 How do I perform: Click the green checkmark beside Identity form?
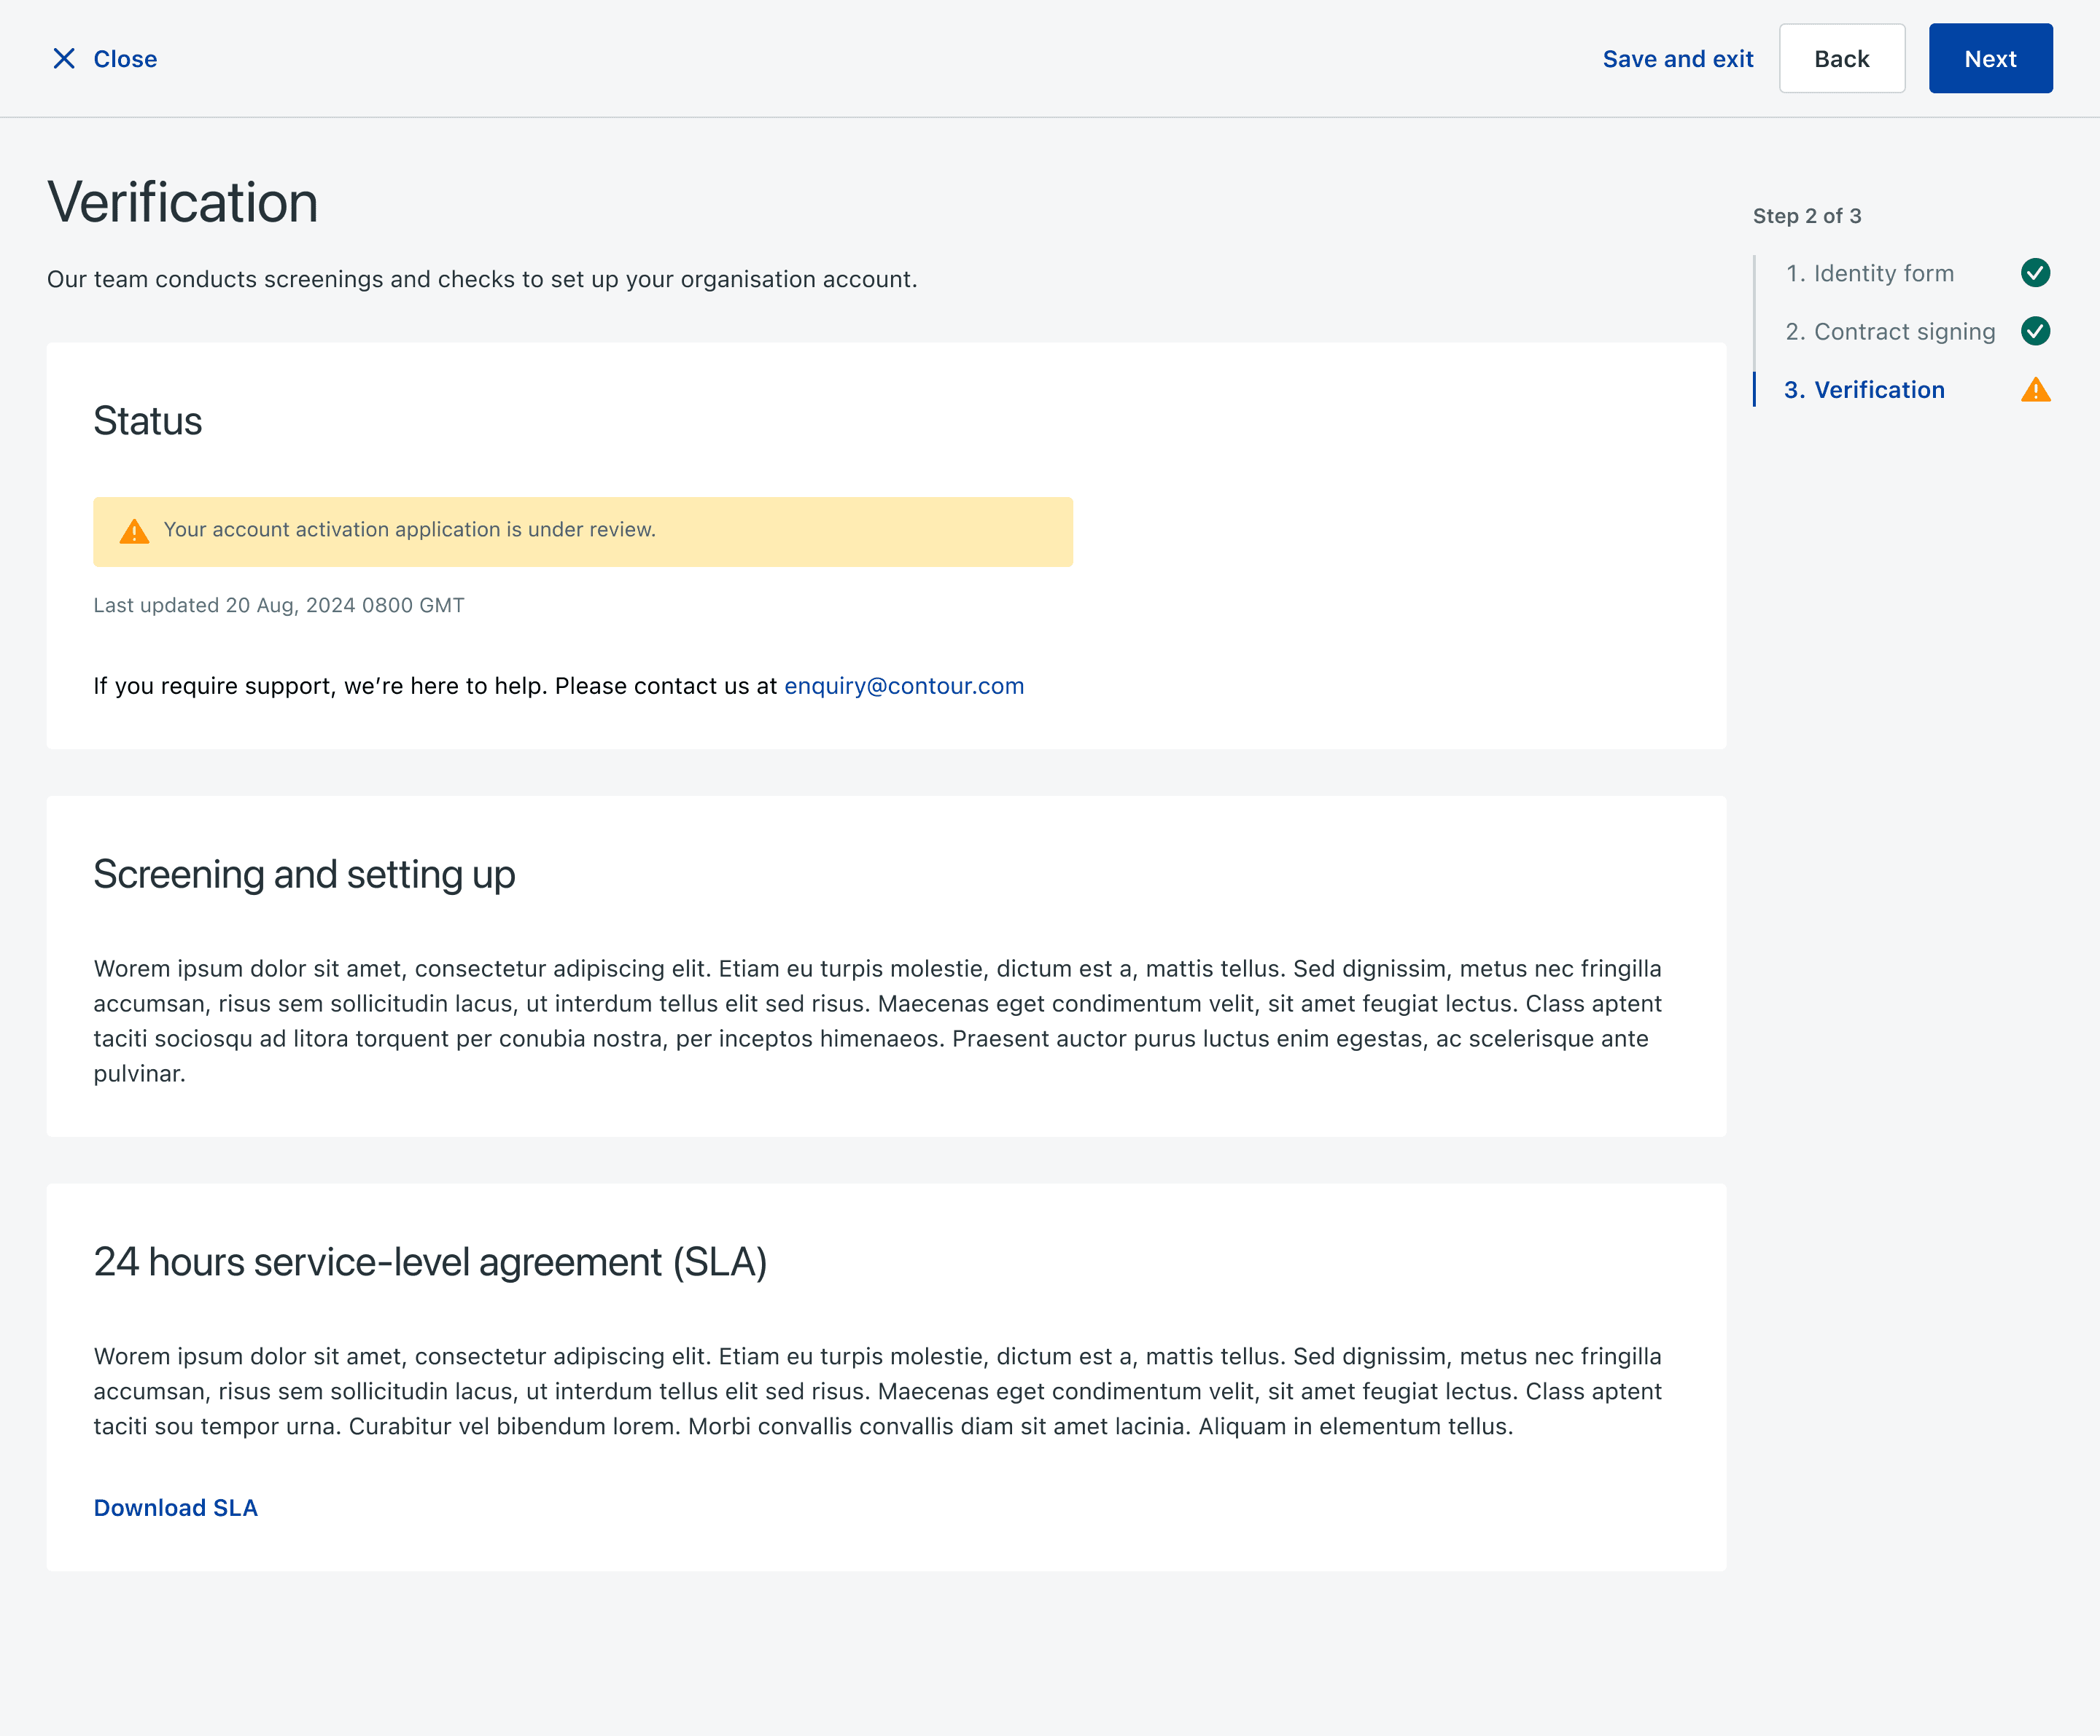pos(2035,273)
